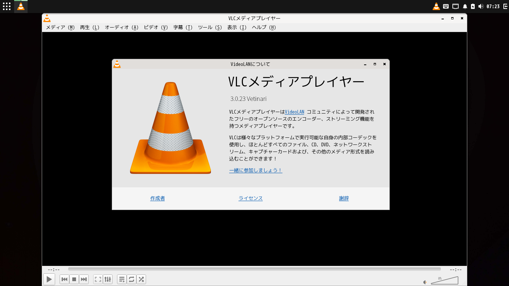Image resolution: width=509 pixels, height=286 pixels.
Task: Click the system volume speaker icon
Action: click(x=481, y=6)
